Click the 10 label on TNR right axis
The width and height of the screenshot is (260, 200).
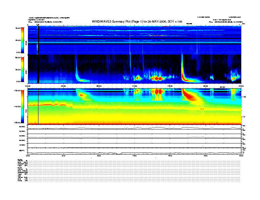pos(243,117)
